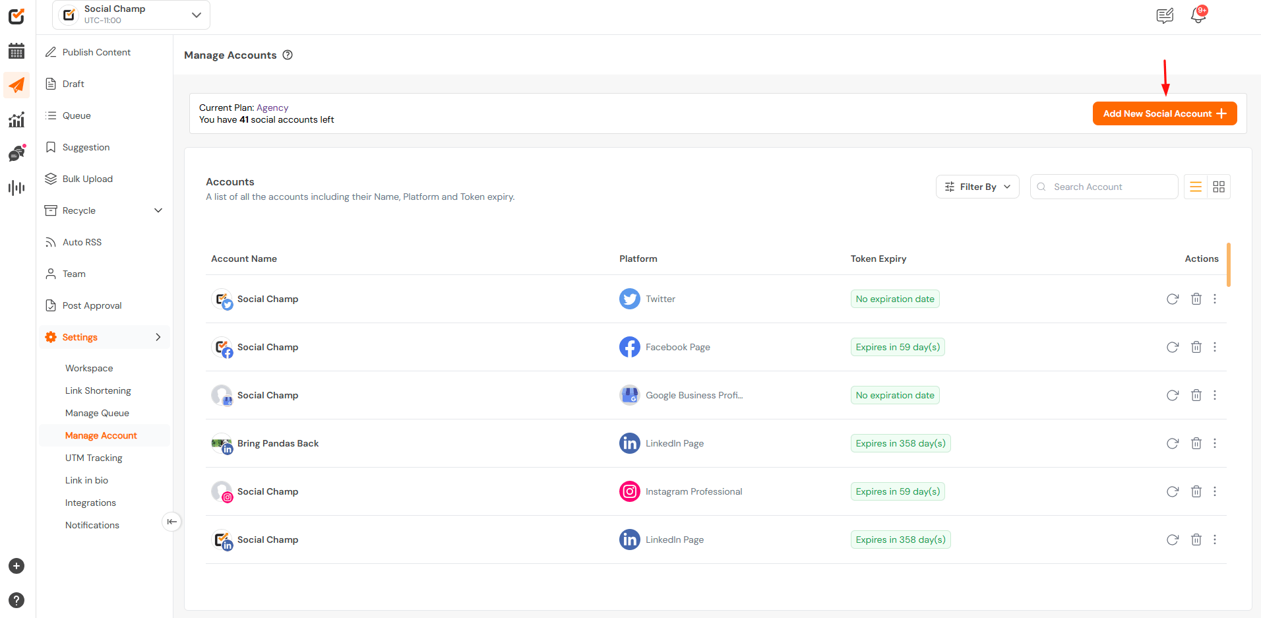This screenshot has height=618, width=1261.
Task: Click the help icon beside Manage Accounts
Action: 288,55
